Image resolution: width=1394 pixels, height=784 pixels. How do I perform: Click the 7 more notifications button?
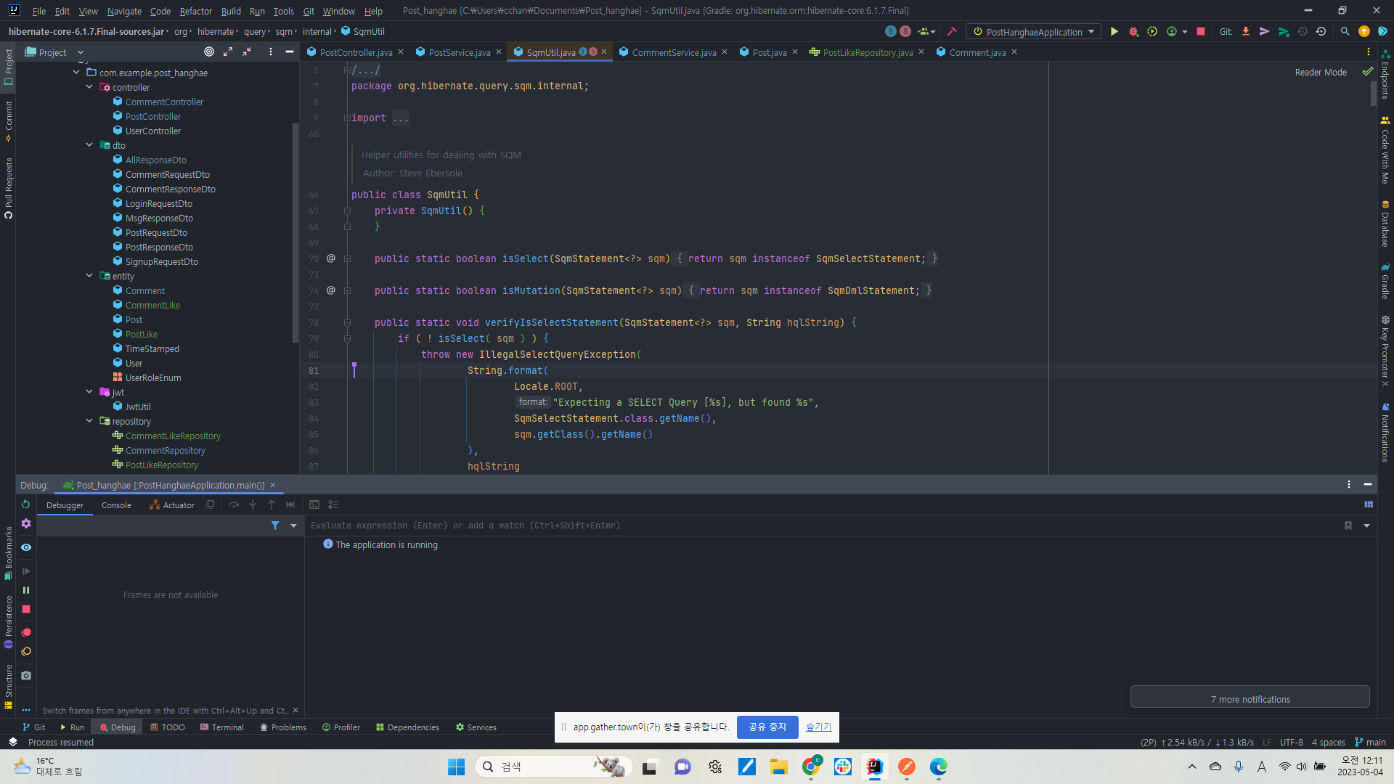(1250, 699)
